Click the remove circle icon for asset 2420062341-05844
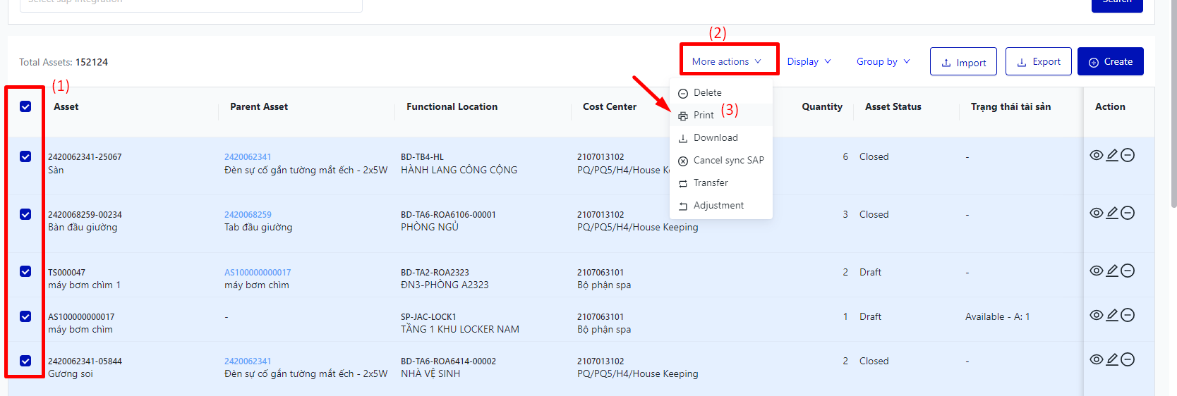The image size is (1177, 396). [1128, 359]
